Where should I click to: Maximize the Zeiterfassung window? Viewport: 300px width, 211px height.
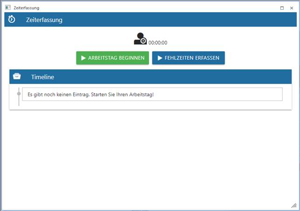pos(282,8)
